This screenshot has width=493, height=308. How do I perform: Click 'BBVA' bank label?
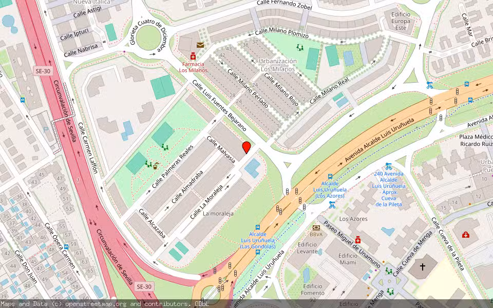[316, 234]
